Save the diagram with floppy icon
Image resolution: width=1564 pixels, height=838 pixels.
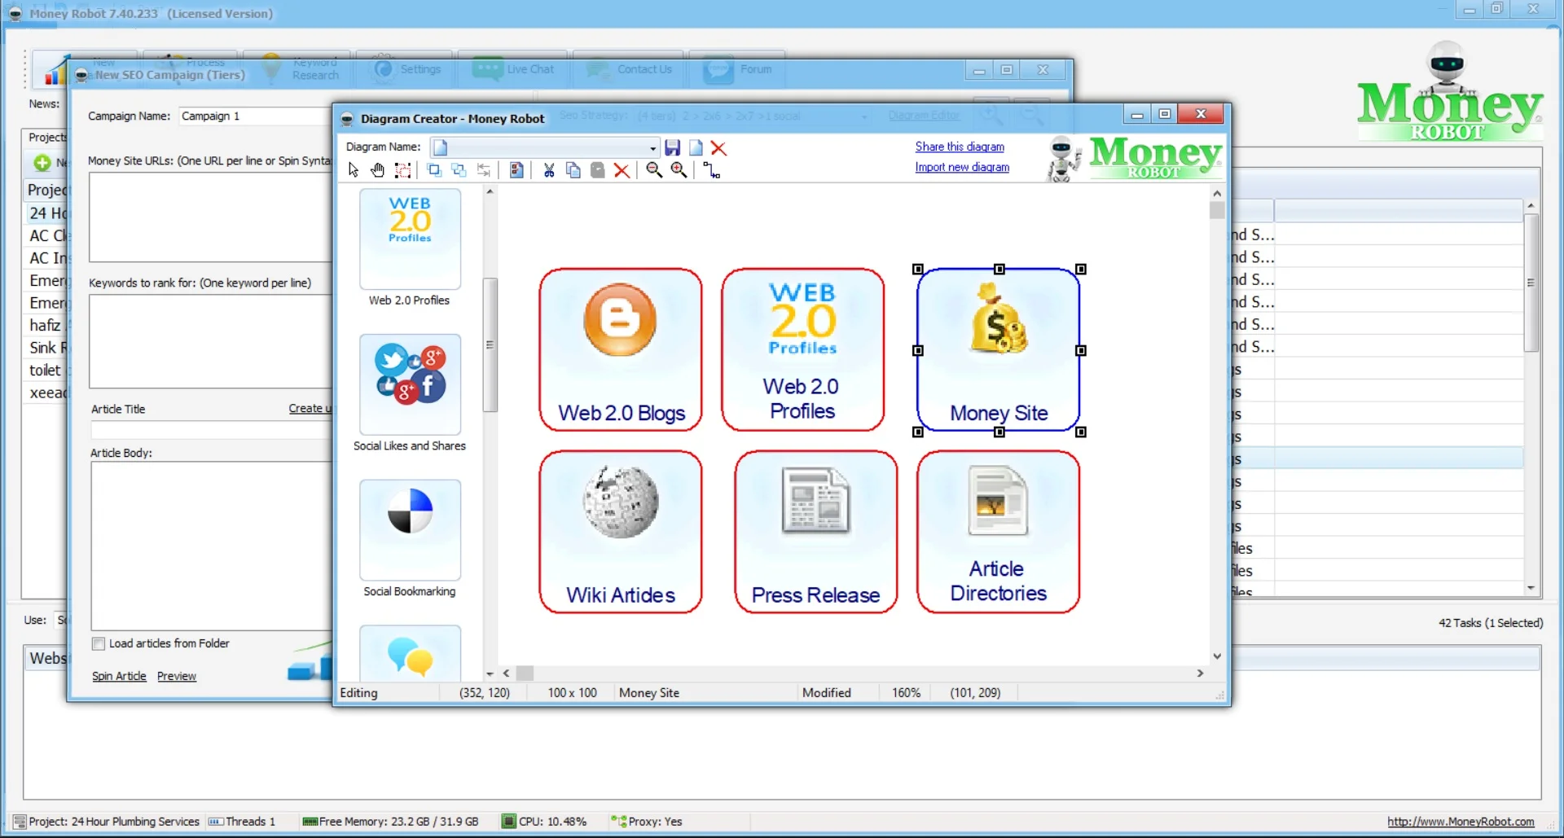tap(673, 147)
